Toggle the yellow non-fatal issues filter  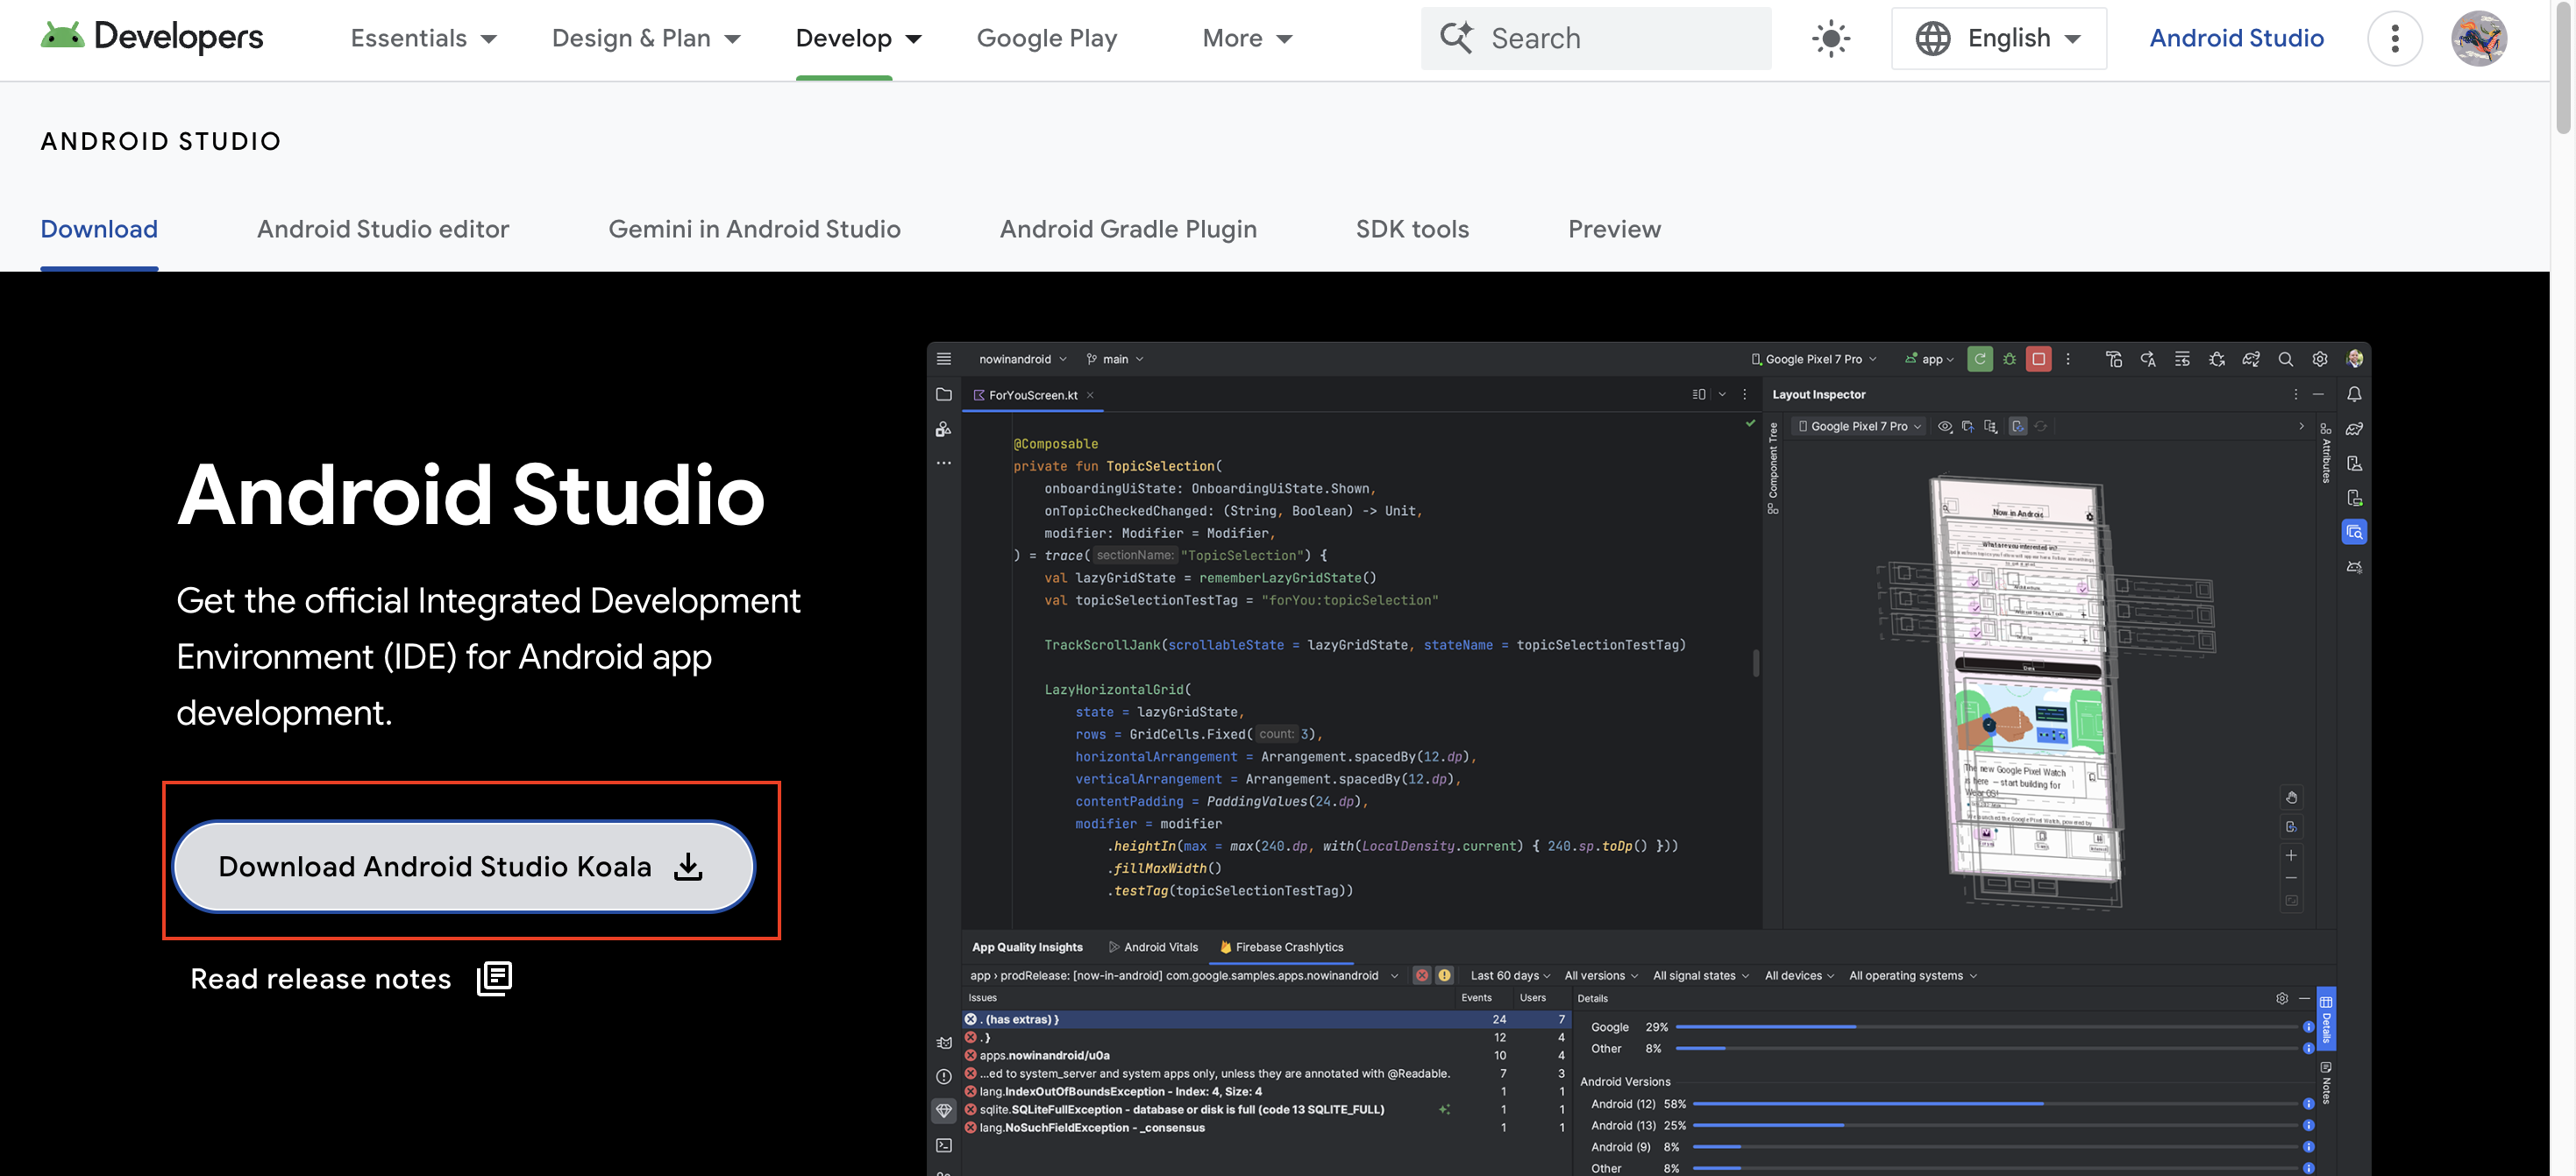click(x=1444, y=975)
